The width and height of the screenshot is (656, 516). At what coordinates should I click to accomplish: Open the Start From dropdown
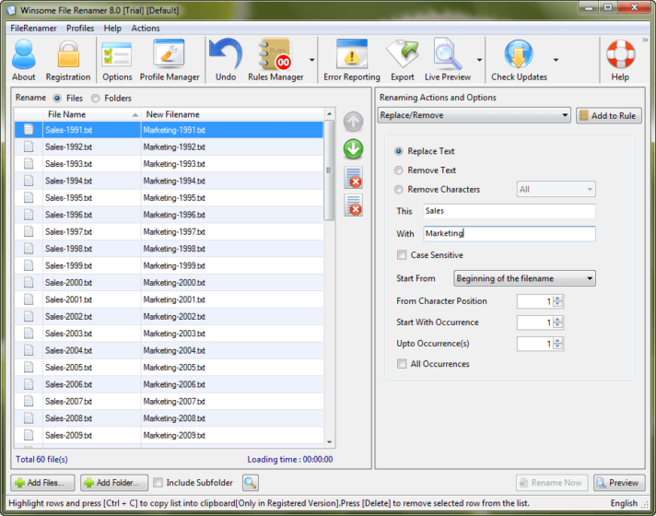[x=524, y=278]
